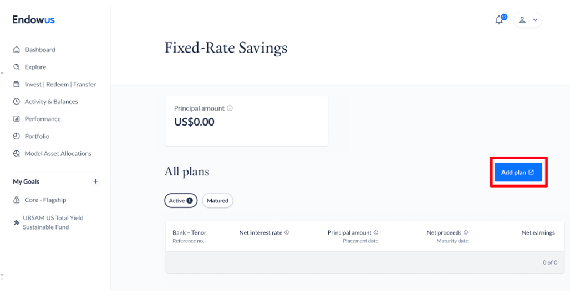Click the Bank – Tenor column header
Viewport: 570px width, 291px height.
(189, 233)
